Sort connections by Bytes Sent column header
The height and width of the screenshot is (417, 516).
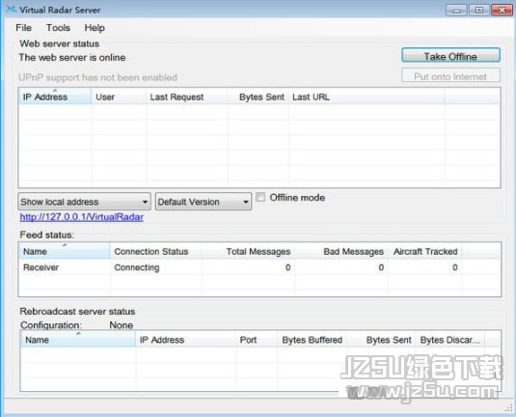(x=258, y=97)
